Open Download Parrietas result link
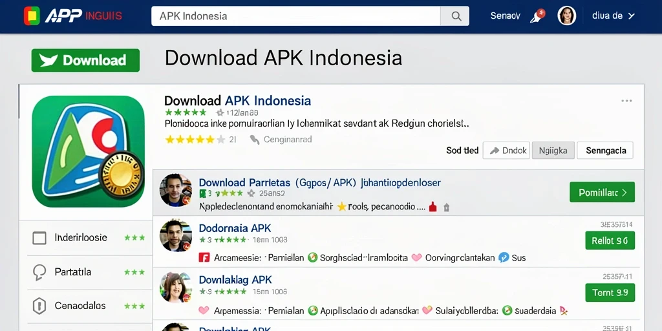The width and height of the screenshot is (662, 331). pos(319,182)
